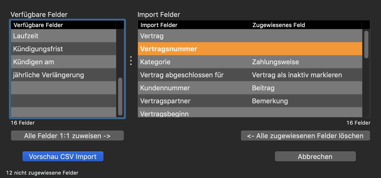Click the Verfügbare Felder column header
The width and height of the screenshot is (381, 178).
pyautogui.click(x=63, y=25)
